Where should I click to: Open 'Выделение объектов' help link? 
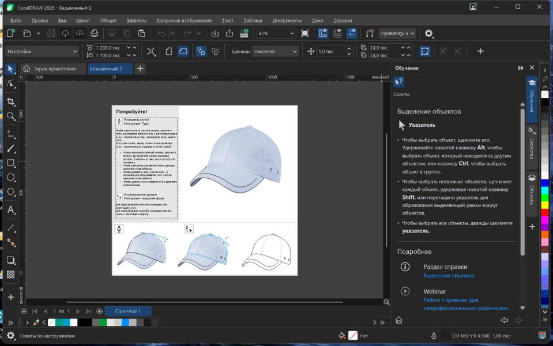(x=448, y=276)
